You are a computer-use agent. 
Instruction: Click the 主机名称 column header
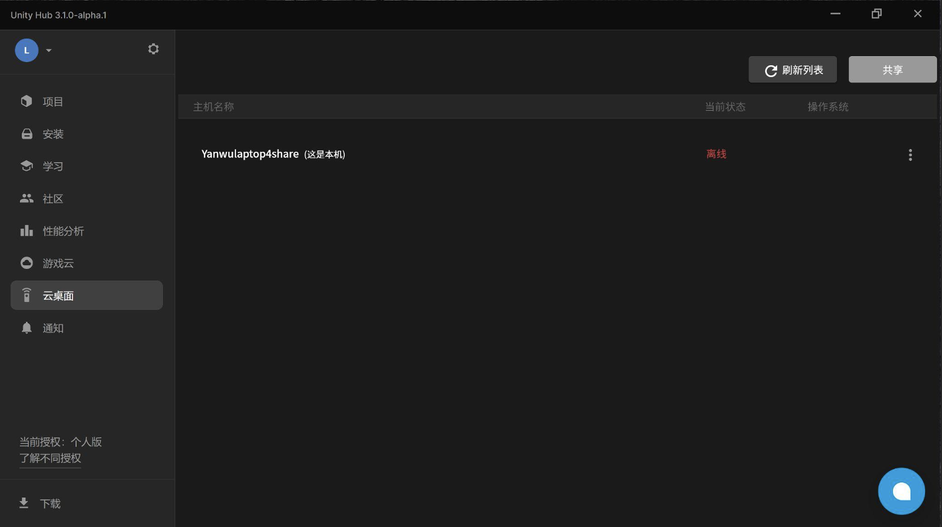[213, 107]
